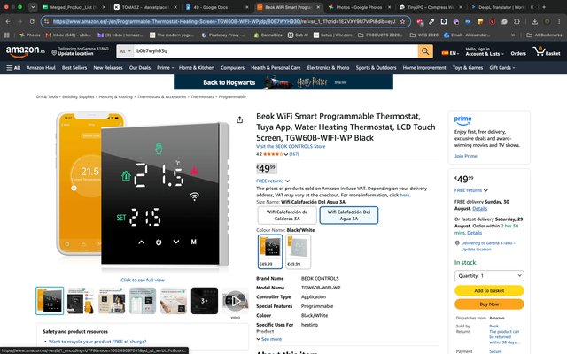Screen dimensions: 567x354
Task: Click the Photos bookmark
Action: click(29, 35)
